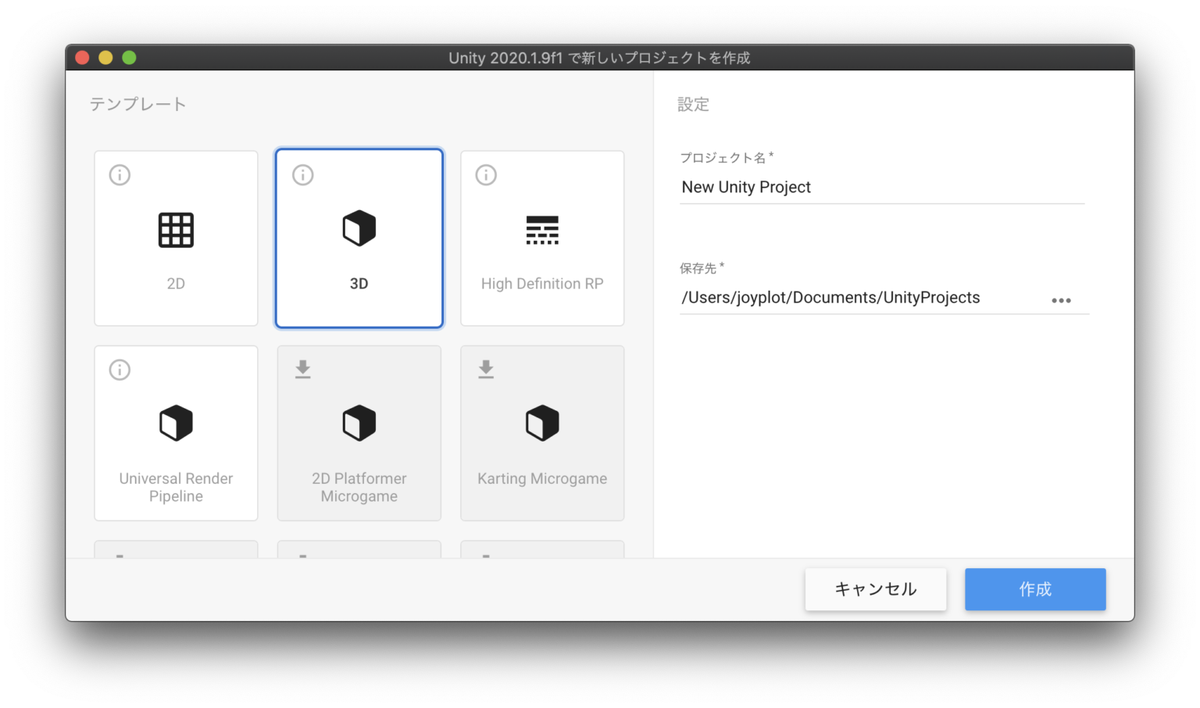
Task: Click the プロジェクト名 input field
Action: 881,187
